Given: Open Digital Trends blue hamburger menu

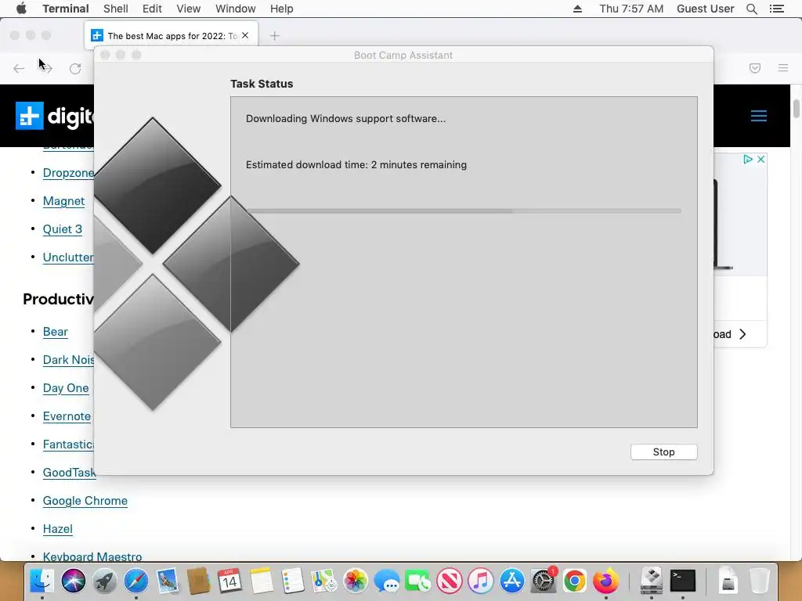Looking at the screenshot, I should [758, 116].
